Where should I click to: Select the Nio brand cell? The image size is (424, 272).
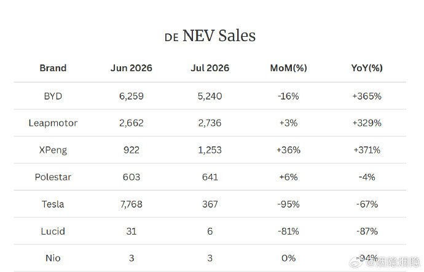click(x=53, y=258)
